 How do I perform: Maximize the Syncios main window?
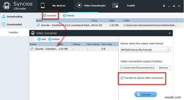pos(174,6)
